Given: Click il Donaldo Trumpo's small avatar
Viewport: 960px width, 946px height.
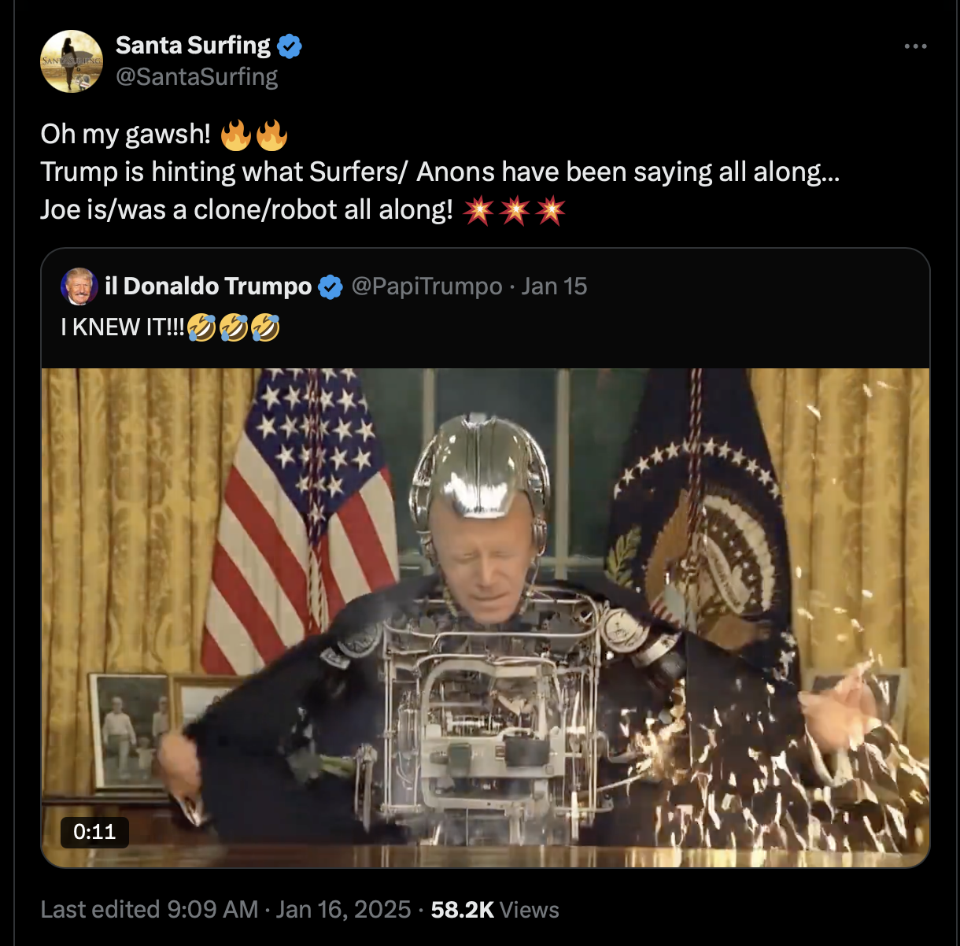Looking at the screenshot, I should (x=79, y=286).
